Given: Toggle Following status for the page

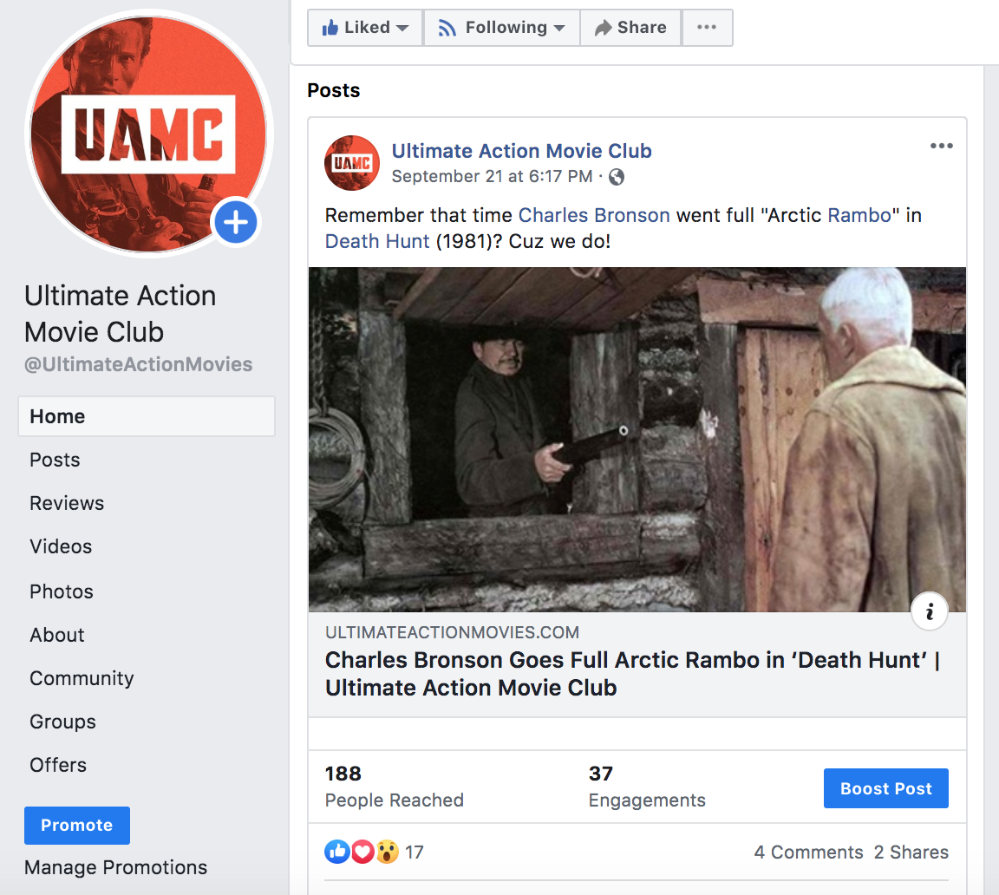Looking at the screenshot, I should tap(493, 27).
